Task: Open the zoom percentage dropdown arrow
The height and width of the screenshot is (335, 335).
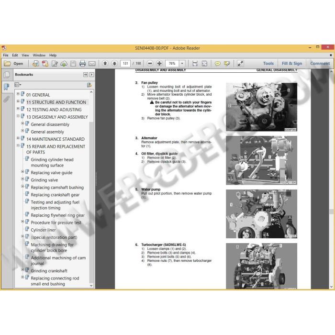Action: pyautogui.click(x=182, y=64)
